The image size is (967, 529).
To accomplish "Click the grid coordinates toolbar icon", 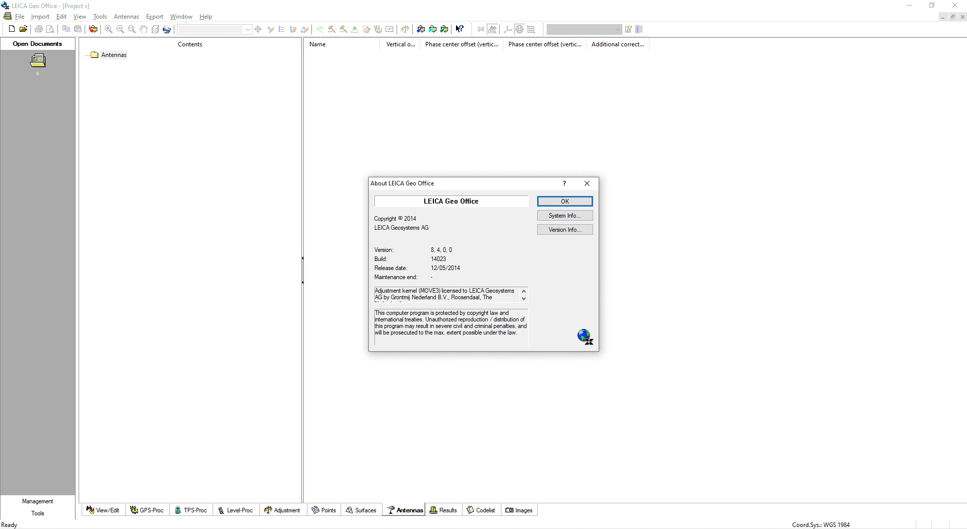I will 531,29.
